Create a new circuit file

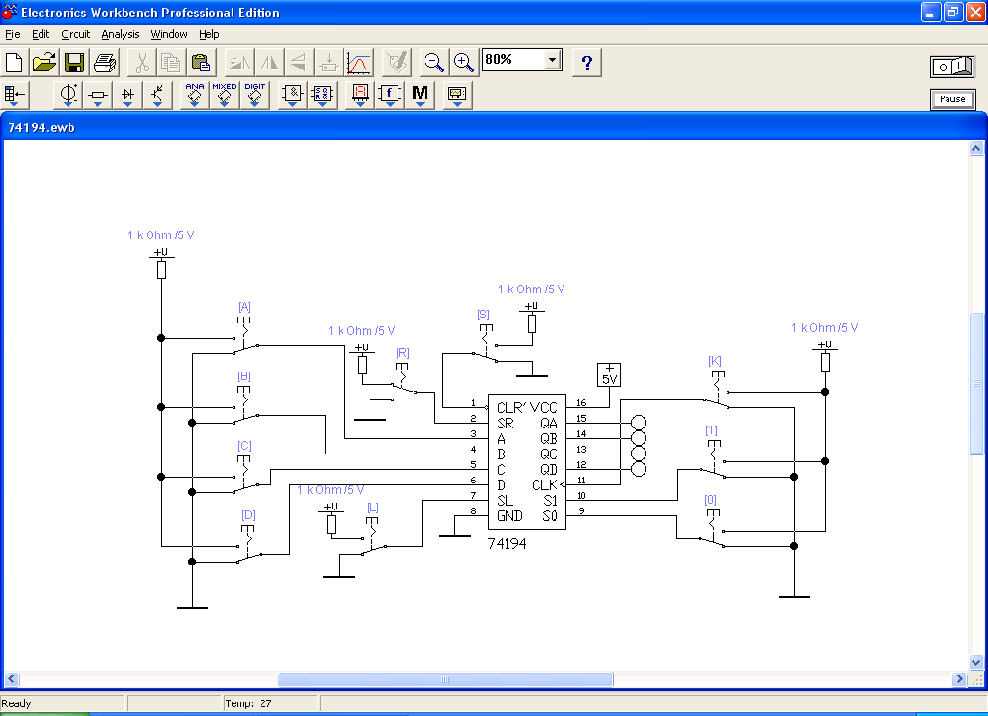pyautogui.click(x=14, y=63)
